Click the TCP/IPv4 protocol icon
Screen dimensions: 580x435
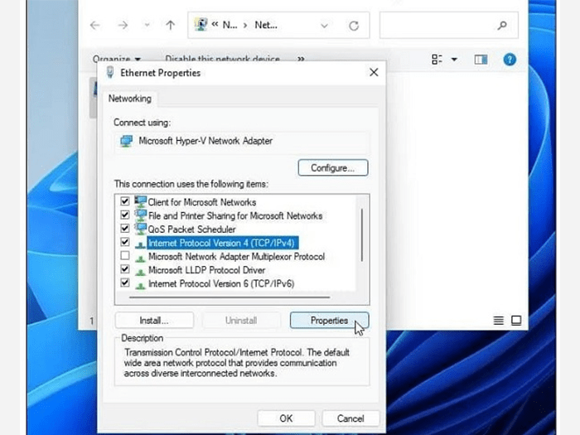[140, 244]
